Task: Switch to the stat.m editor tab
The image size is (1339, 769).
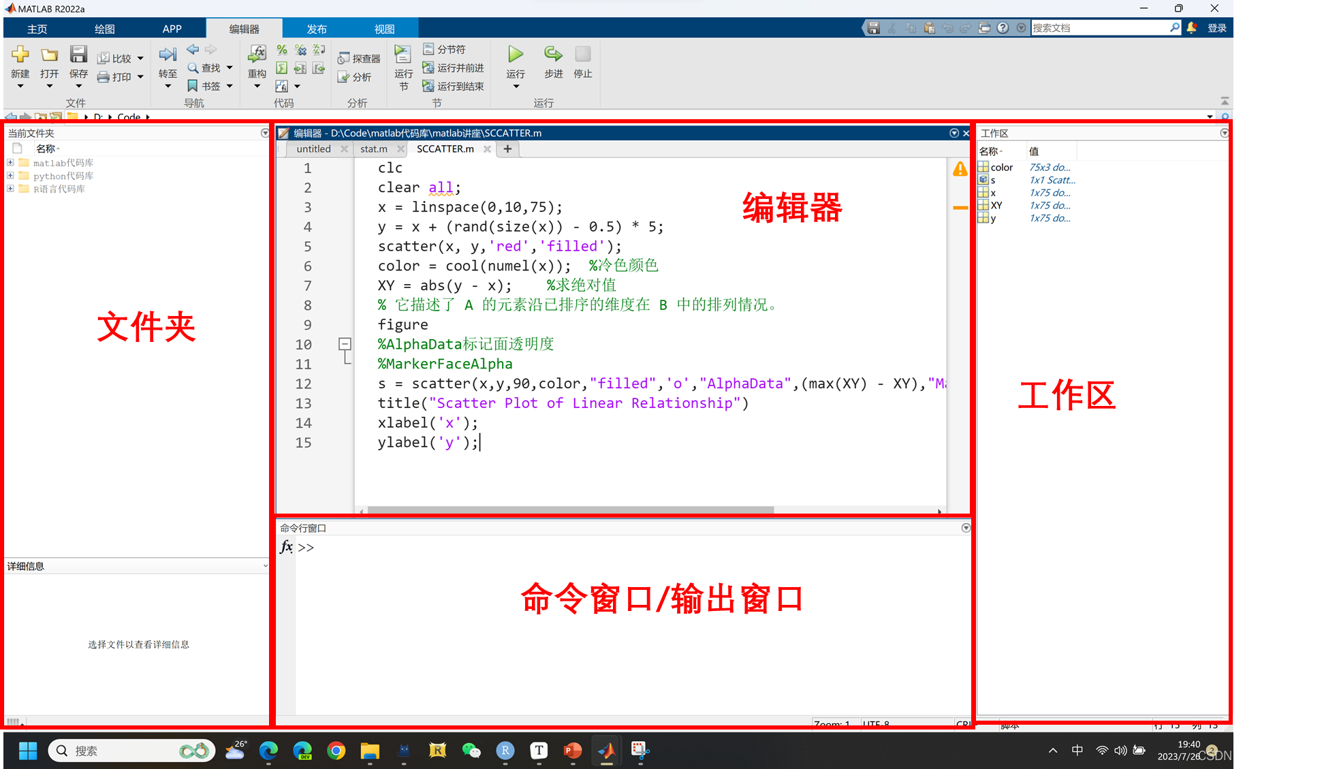Action: 374,149
